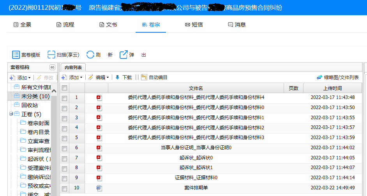This screenshot has width=367, height=196.
Task: Click the 弹出 pop-out icon
Action: pos(124,55)
